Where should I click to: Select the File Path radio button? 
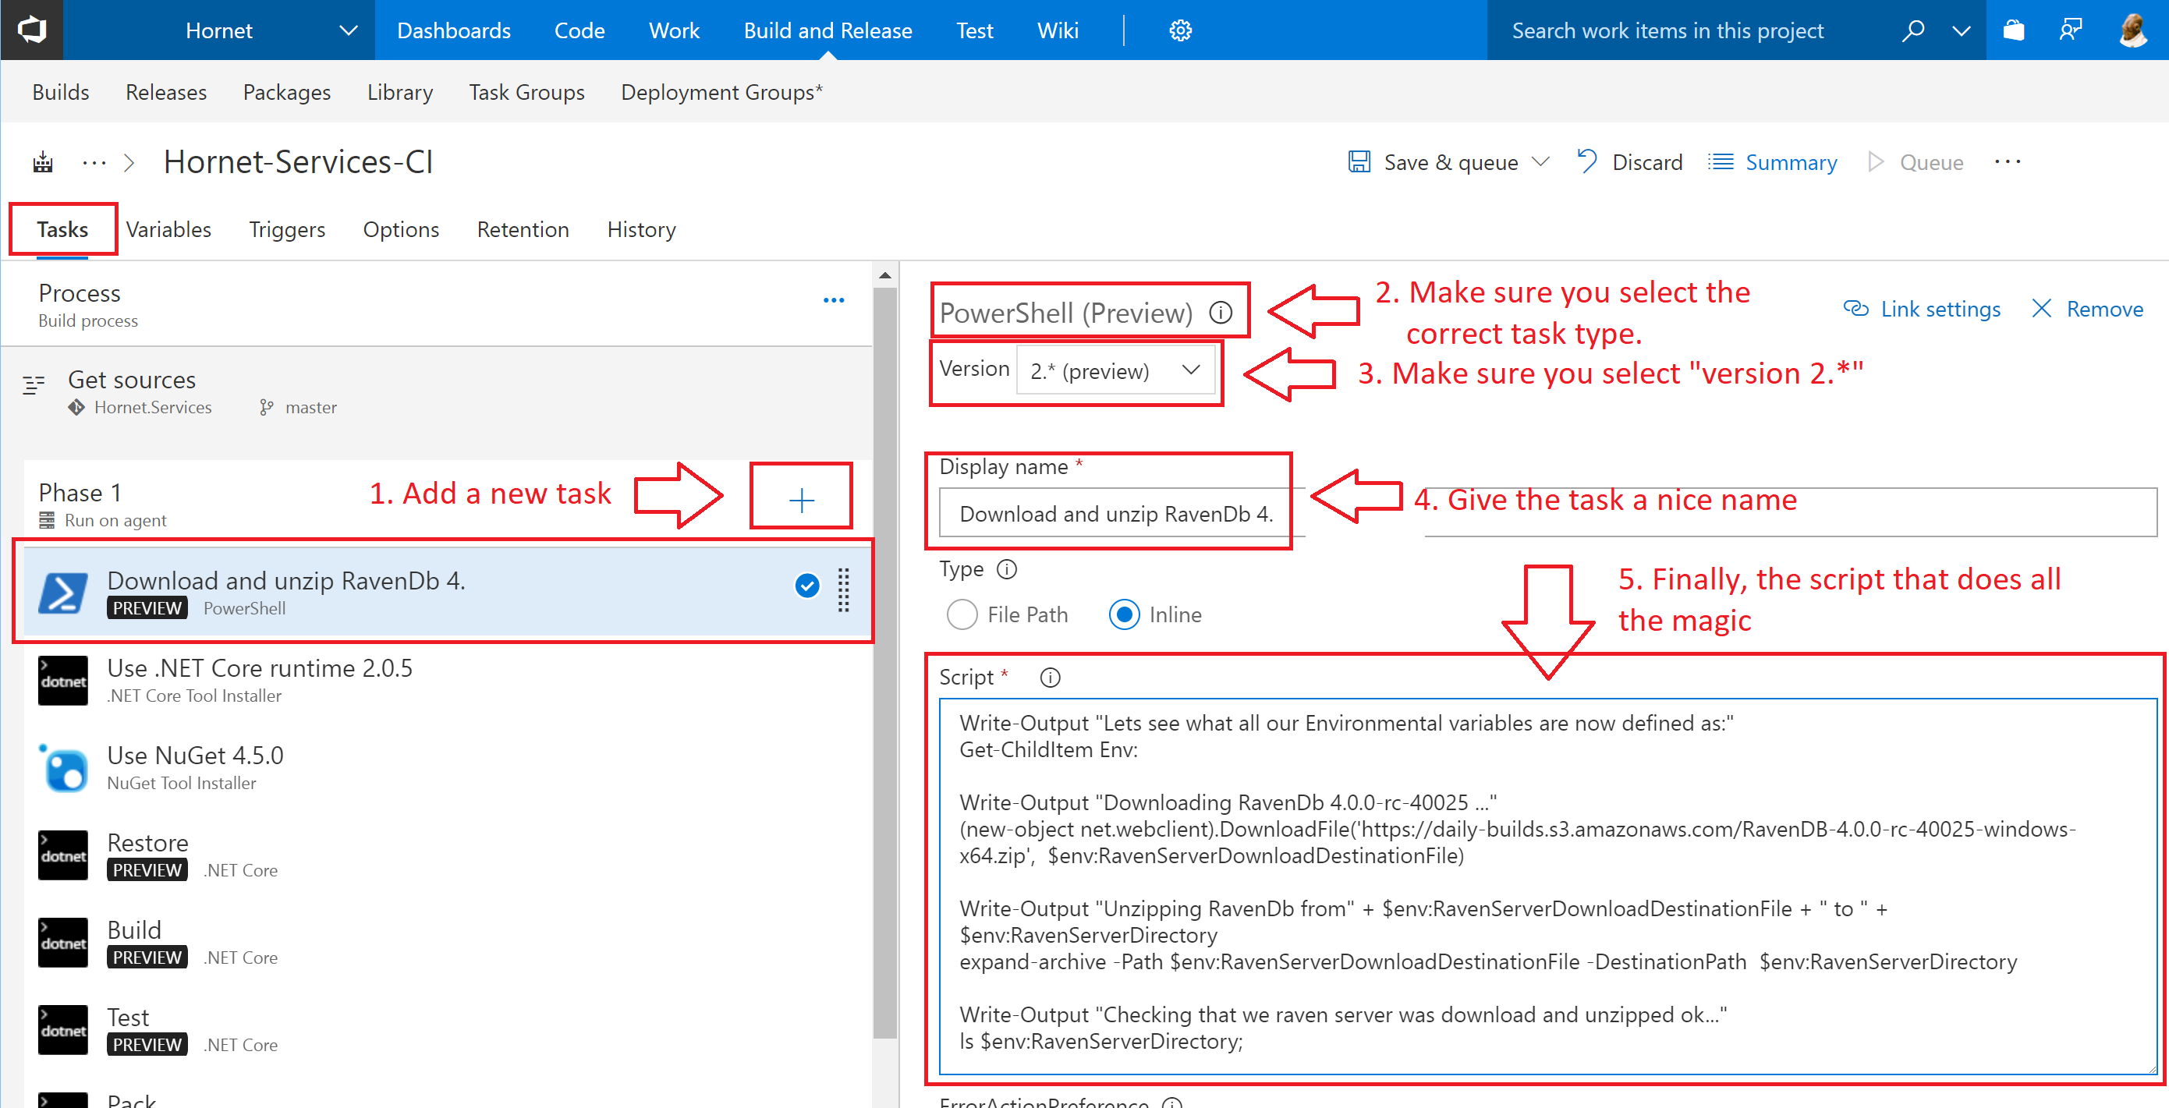pos(962,614)
